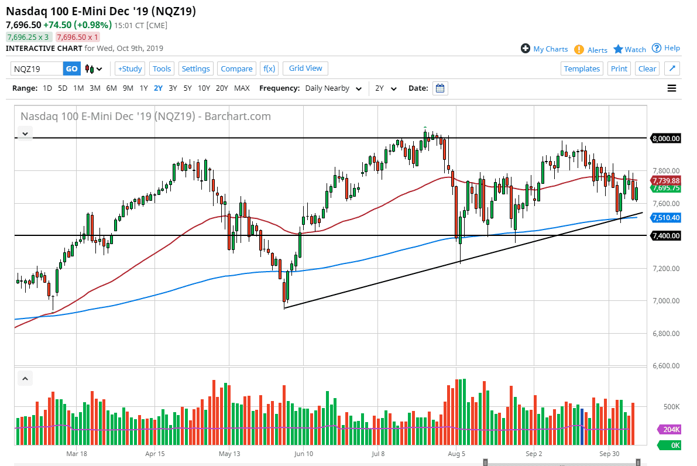
Task: Select the 5Y range
Action: (x=188, y=88)
